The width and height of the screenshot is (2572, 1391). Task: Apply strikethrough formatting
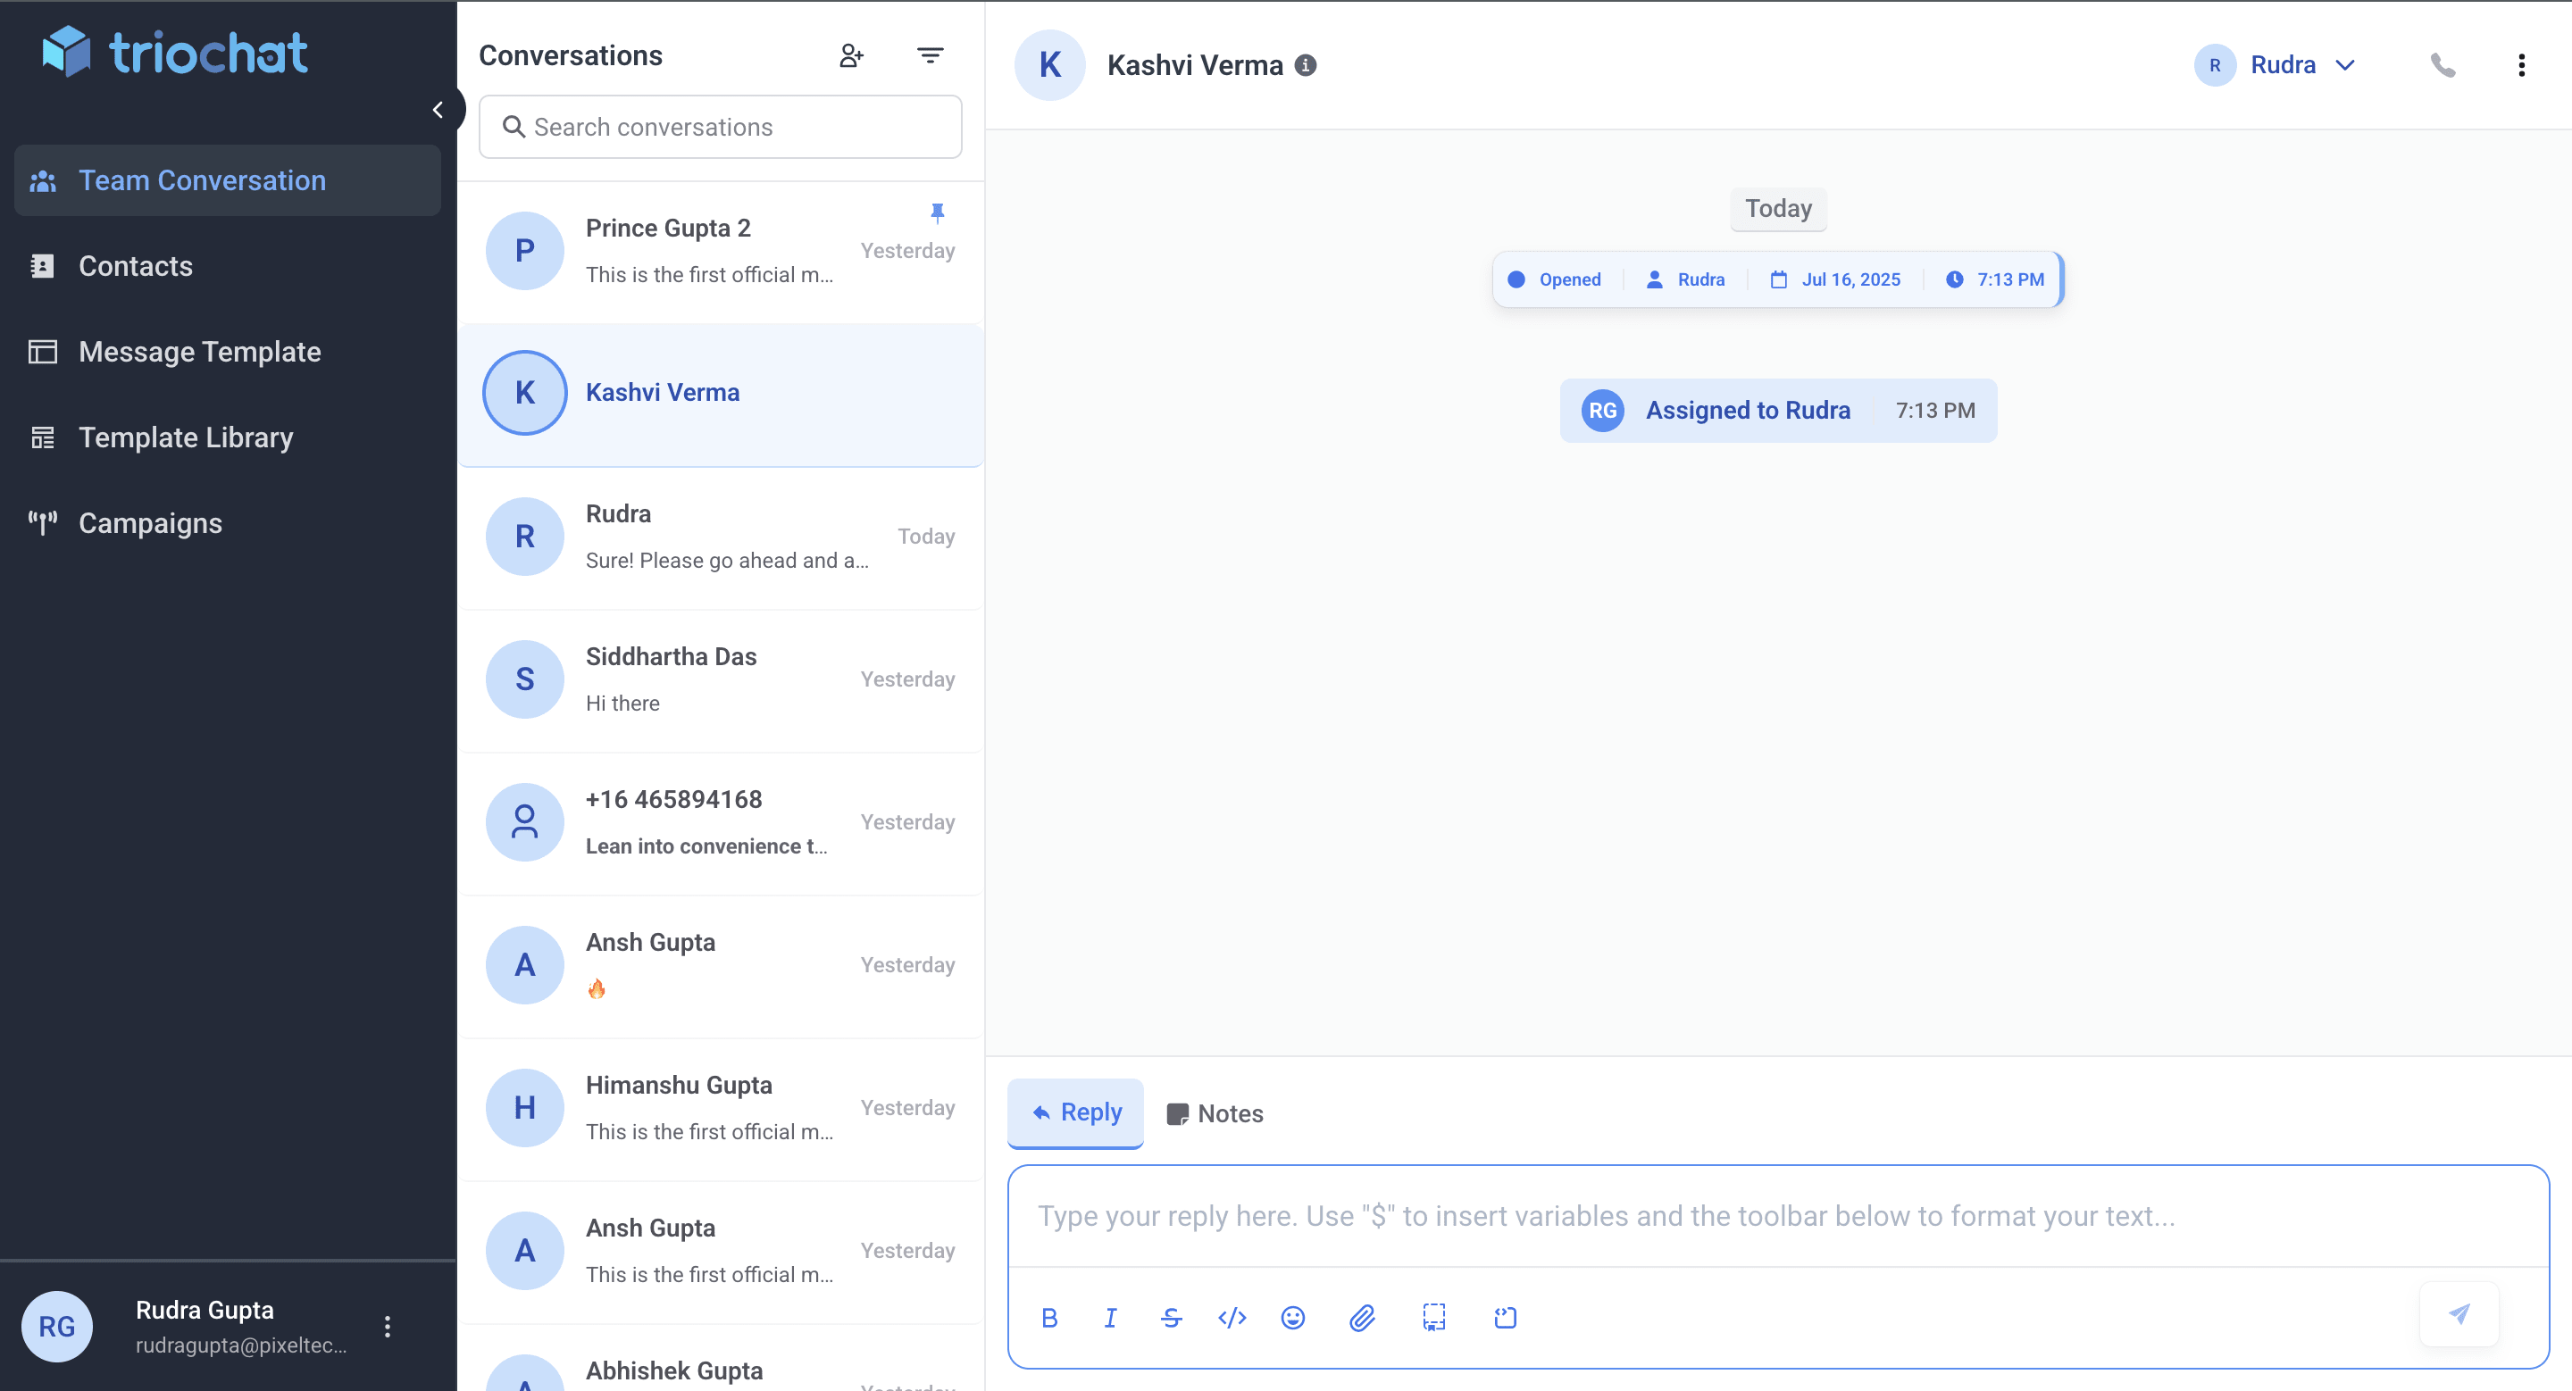coord(1171,1318)
